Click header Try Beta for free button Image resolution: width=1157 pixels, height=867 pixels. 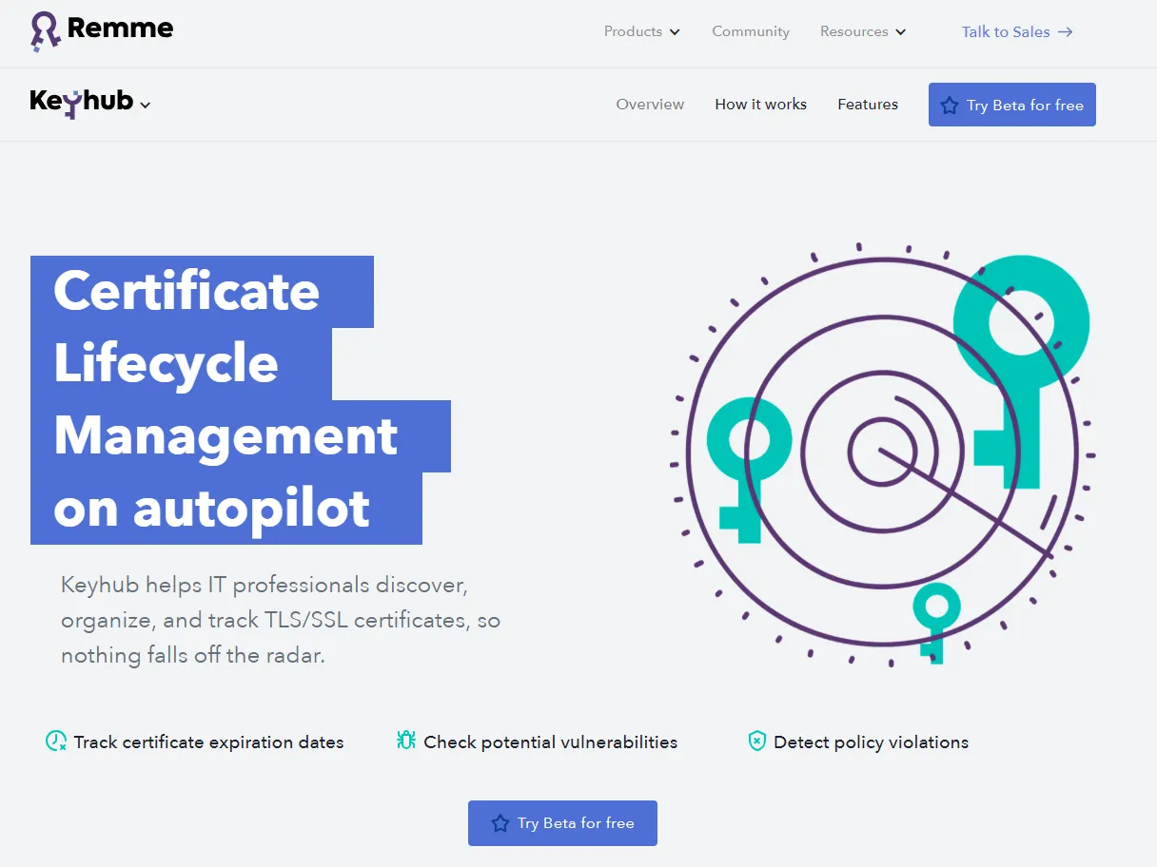(x=1012, y=105)
